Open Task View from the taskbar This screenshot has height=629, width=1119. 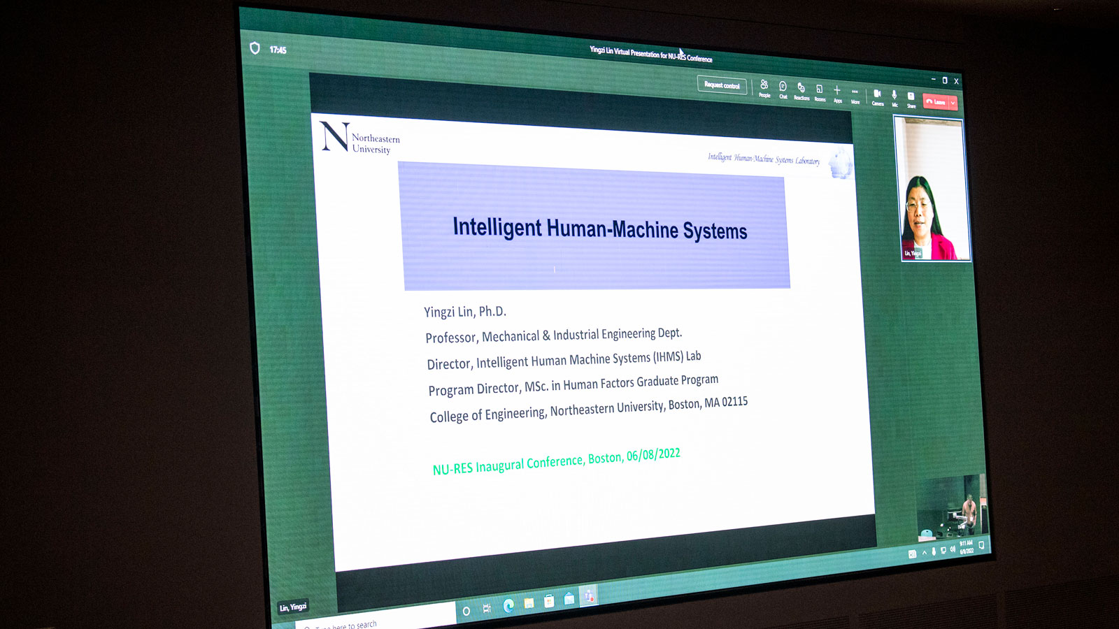(x=487, y=609)
